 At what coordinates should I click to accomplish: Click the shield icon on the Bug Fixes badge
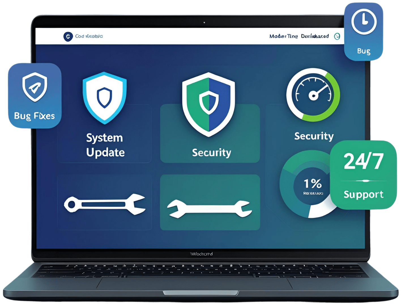[x=35, y=87]
